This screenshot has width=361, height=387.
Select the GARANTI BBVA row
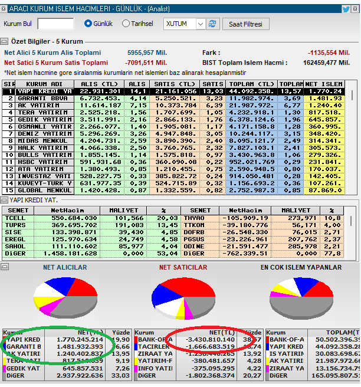pos(173,99)
